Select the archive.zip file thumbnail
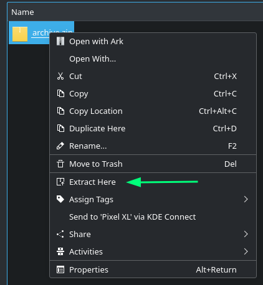The image size is (263, 285). 20,34
